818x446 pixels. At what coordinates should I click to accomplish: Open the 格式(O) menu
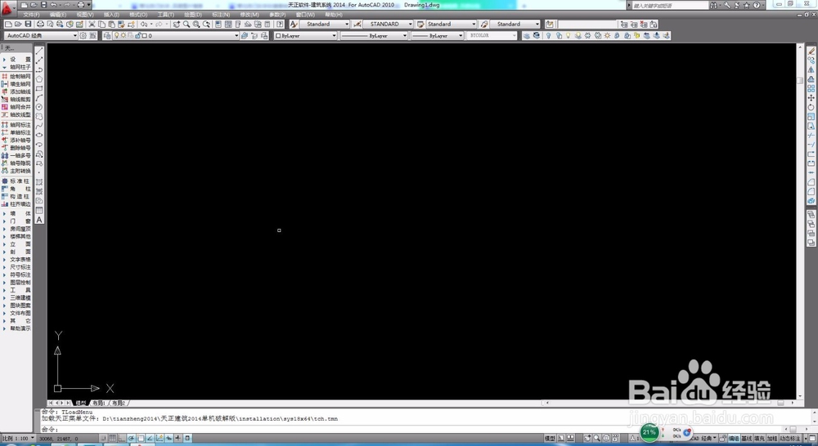[x=138, y=15]
